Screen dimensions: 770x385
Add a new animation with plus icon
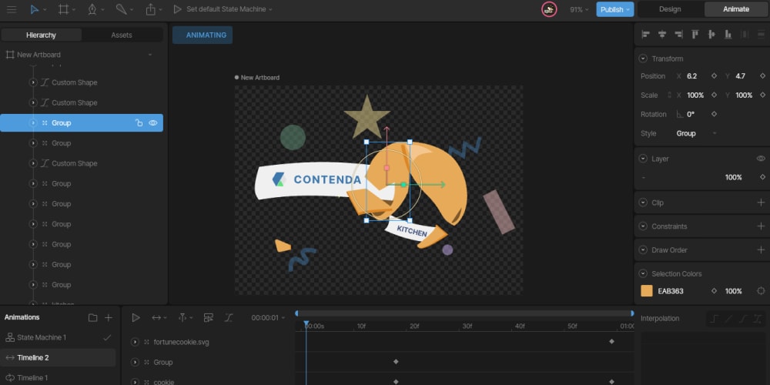109,317
